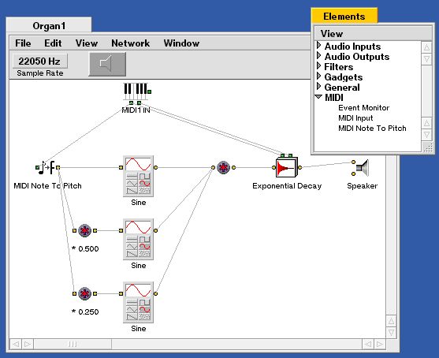This screenshot has width=439, height=358.
Task: Expand the General category
Action: pos(318,86)
